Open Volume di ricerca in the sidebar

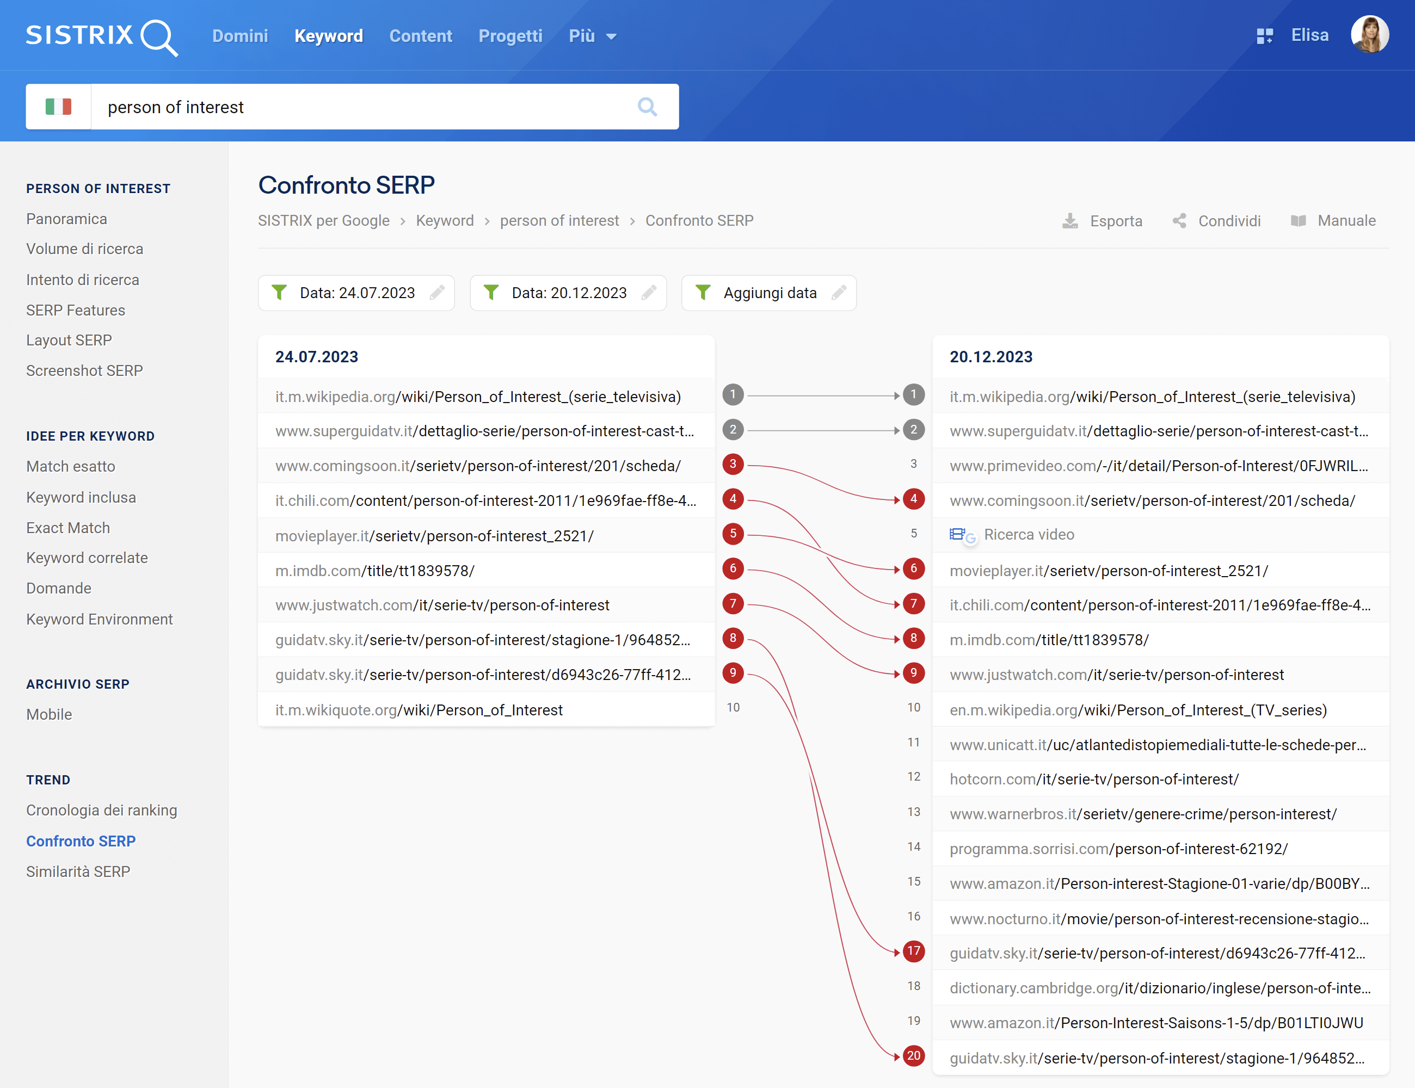(x=85, y=249)
